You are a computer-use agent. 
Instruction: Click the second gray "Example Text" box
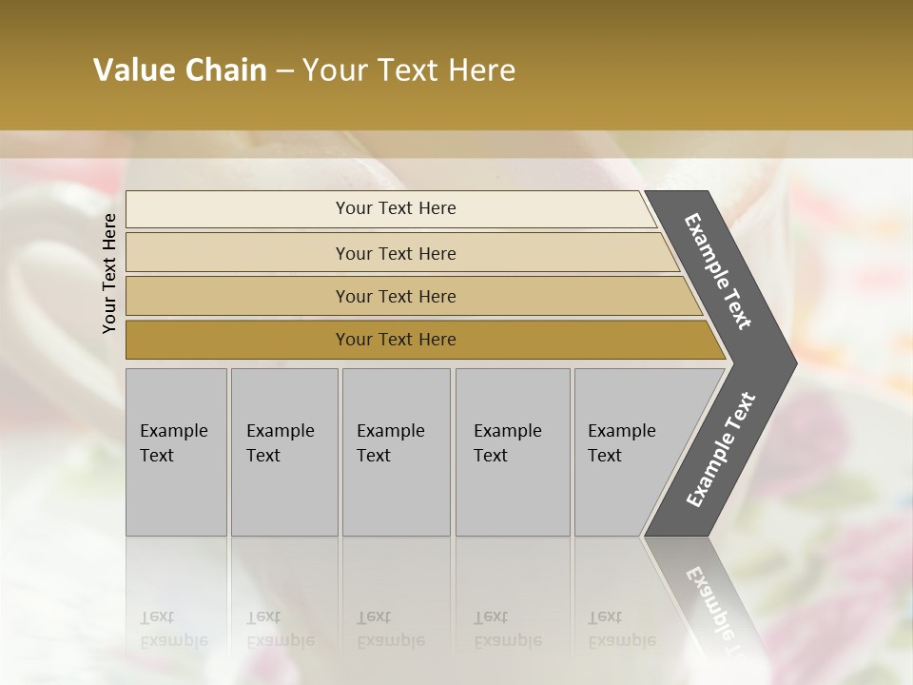coord(283,452)
